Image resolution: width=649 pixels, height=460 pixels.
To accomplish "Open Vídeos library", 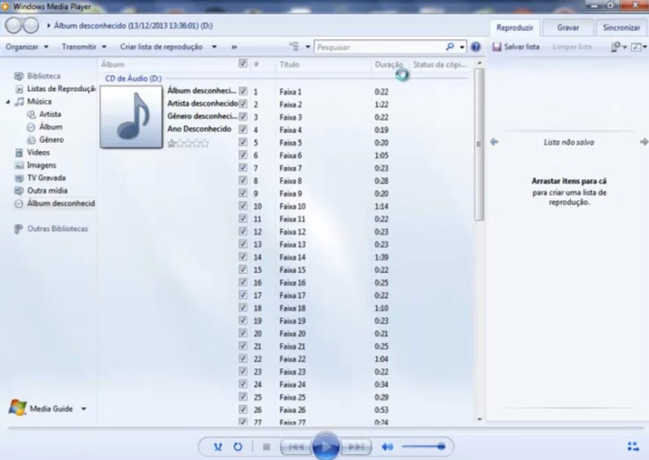I will pyautogui.click(x=38, y=153).
